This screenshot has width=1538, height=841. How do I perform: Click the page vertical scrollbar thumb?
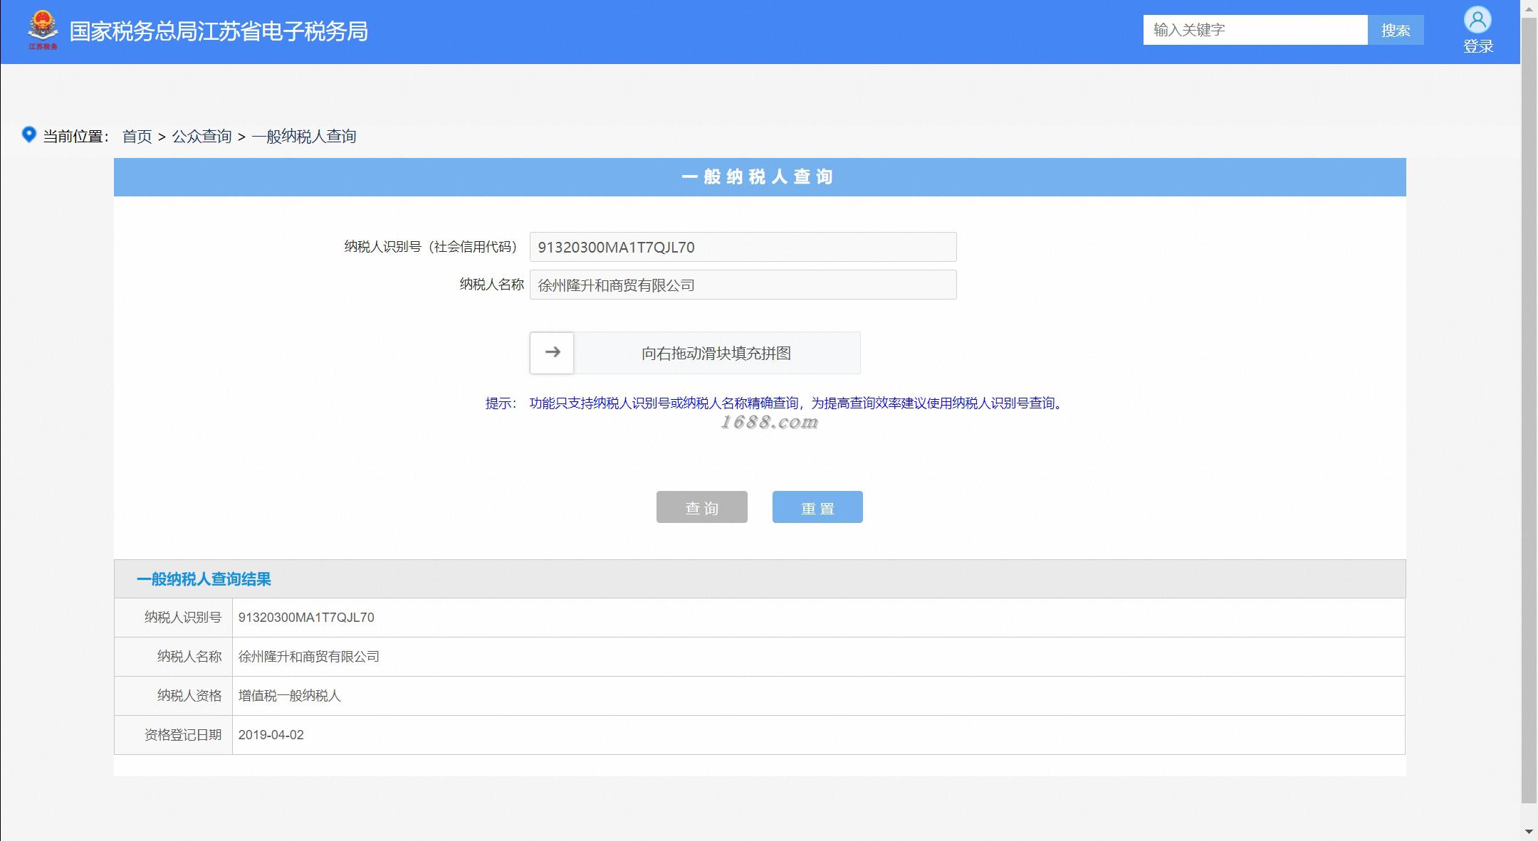coord(1529,411)
